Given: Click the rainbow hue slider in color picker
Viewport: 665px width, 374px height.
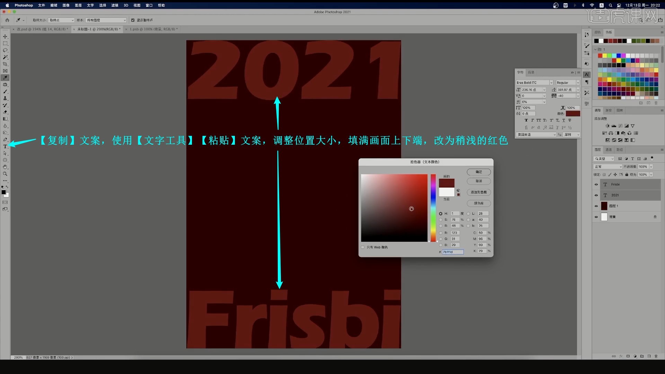Looking at the screenshot, I should tap(433, 208).
